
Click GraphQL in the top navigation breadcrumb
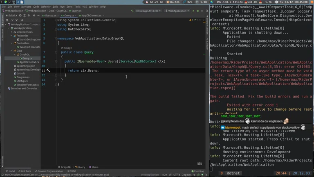61,11
